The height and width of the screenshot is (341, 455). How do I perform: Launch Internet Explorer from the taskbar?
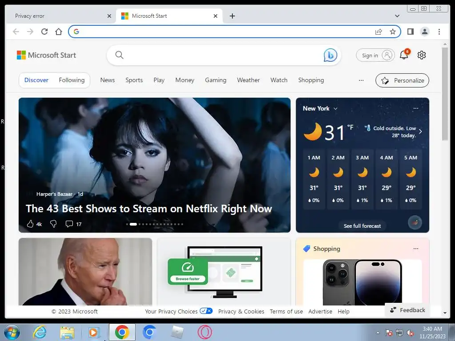pos(40,332)
